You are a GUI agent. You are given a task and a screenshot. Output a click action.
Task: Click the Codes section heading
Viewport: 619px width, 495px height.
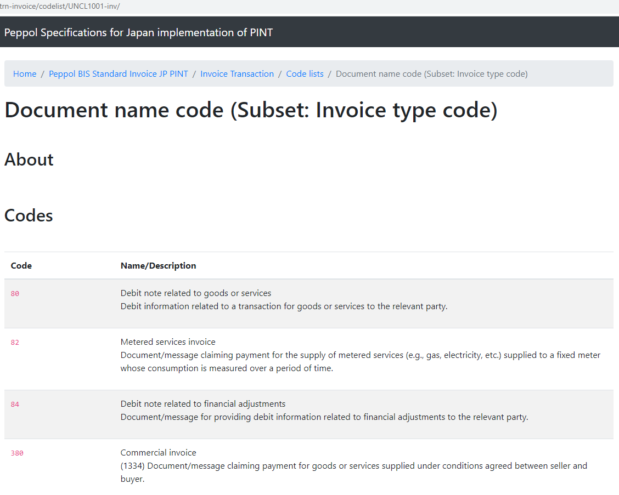(x=29, y=215)
